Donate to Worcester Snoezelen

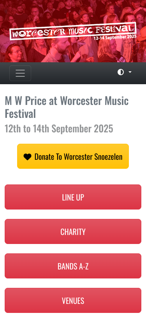click(73, 156)
